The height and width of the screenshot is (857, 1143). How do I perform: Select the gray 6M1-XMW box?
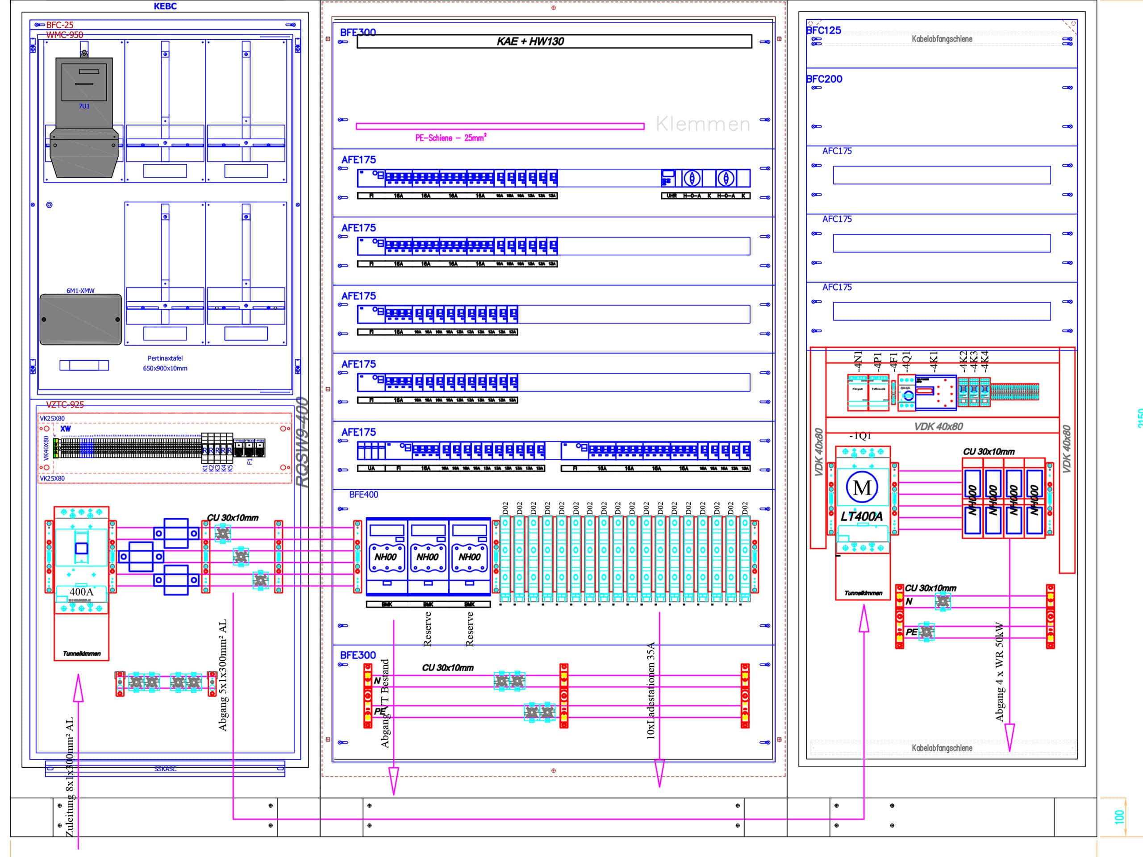[x=81, y=319]
